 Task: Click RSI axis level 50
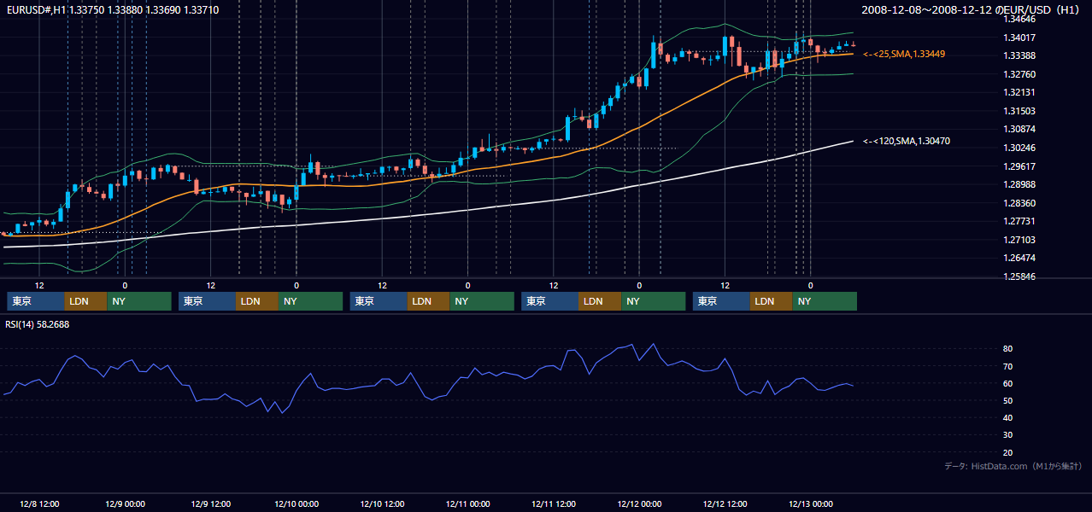1008,400
